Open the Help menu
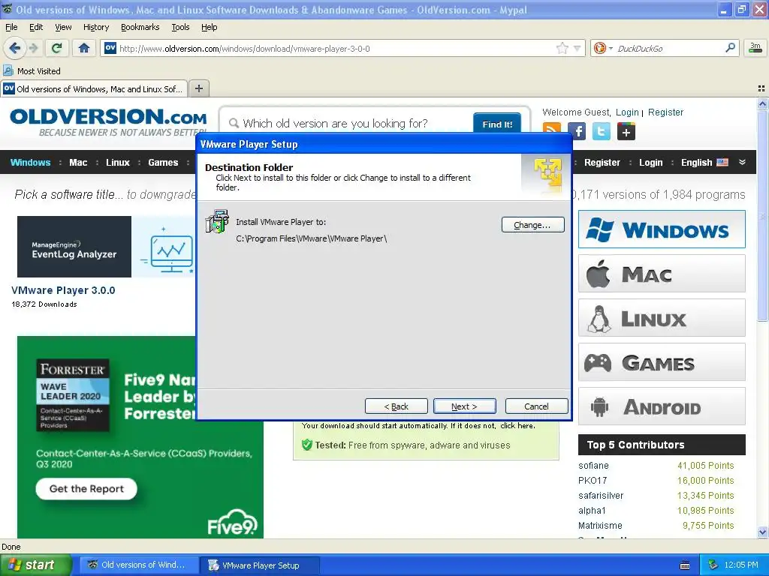 (209, 27)
